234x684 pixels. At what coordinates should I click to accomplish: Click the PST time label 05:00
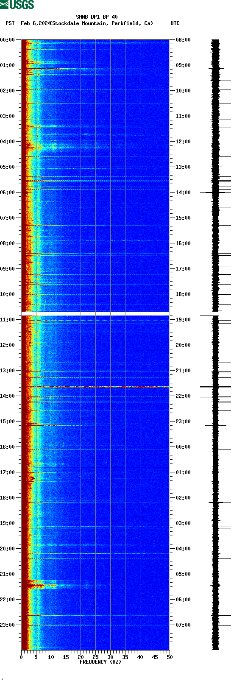point(8,167)
